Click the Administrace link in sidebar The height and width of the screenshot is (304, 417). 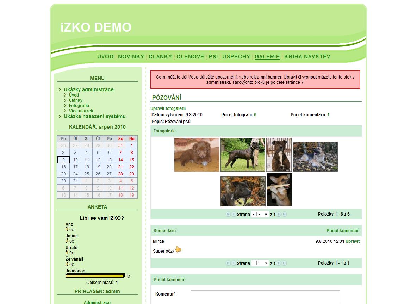click(x=97, y=302)
